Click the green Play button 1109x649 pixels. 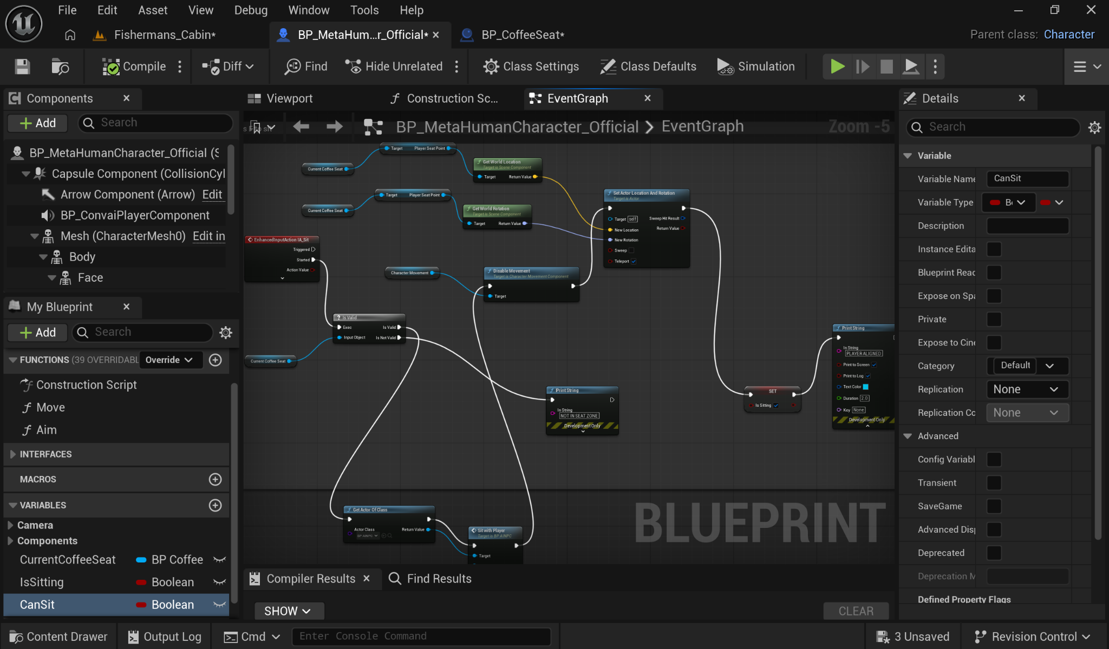[837, 67]
